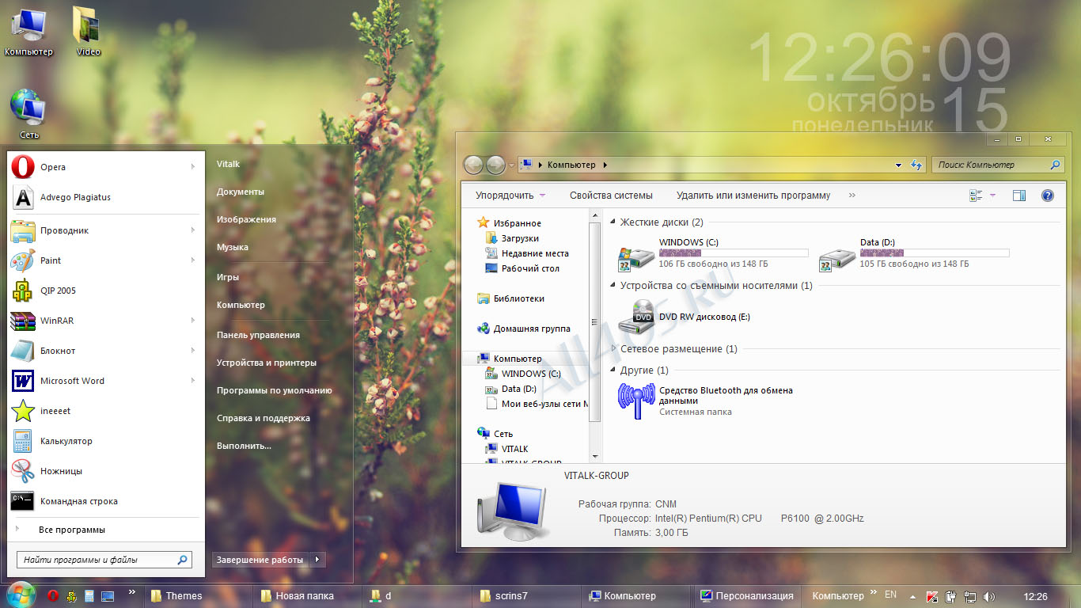Click Завершение работы button
This screenshot has height=608, width=1081.
tap(260, 560)
